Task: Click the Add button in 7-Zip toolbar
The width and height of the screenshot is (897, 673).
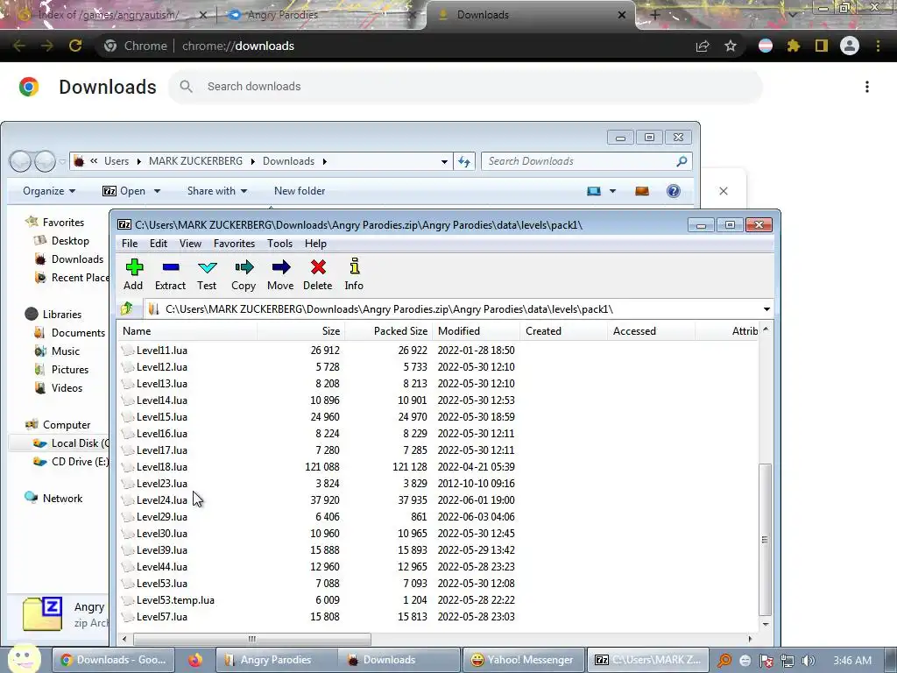Action: tap(133, 274)
